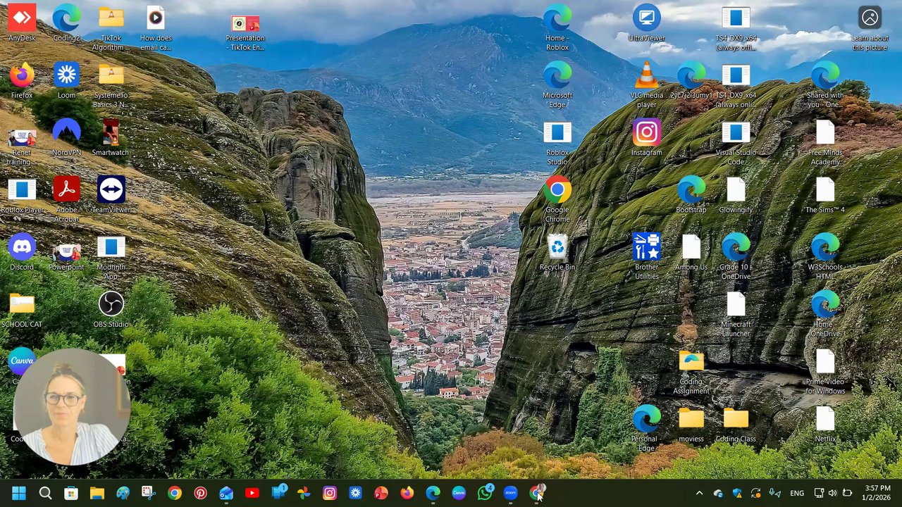Open the Firefox desktop shortcut
Screen dimensions: 902x507
tap(22, 81)
